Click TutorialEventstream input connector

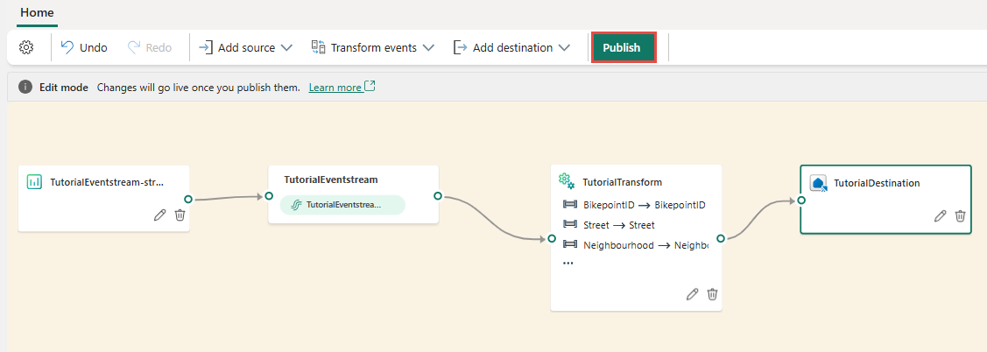(269, 196)
